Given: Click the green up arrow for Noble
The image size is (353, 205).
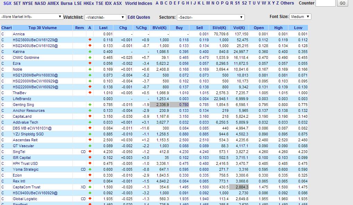Looking at the screenshot, I should (x=90, y=69).
